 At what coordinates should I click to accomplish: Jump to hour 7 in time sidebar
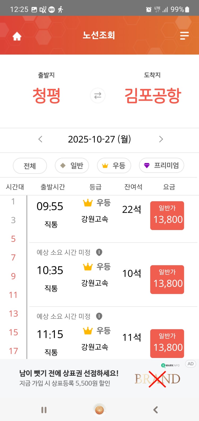(x=13, y=257)
